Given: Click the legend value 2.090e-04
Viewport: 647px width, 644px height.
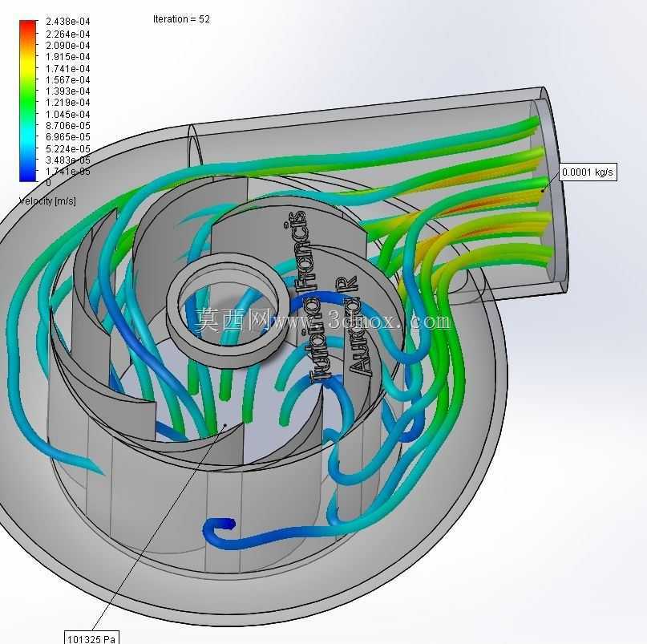Looking at the screenshot, I should tap(67, 45).
